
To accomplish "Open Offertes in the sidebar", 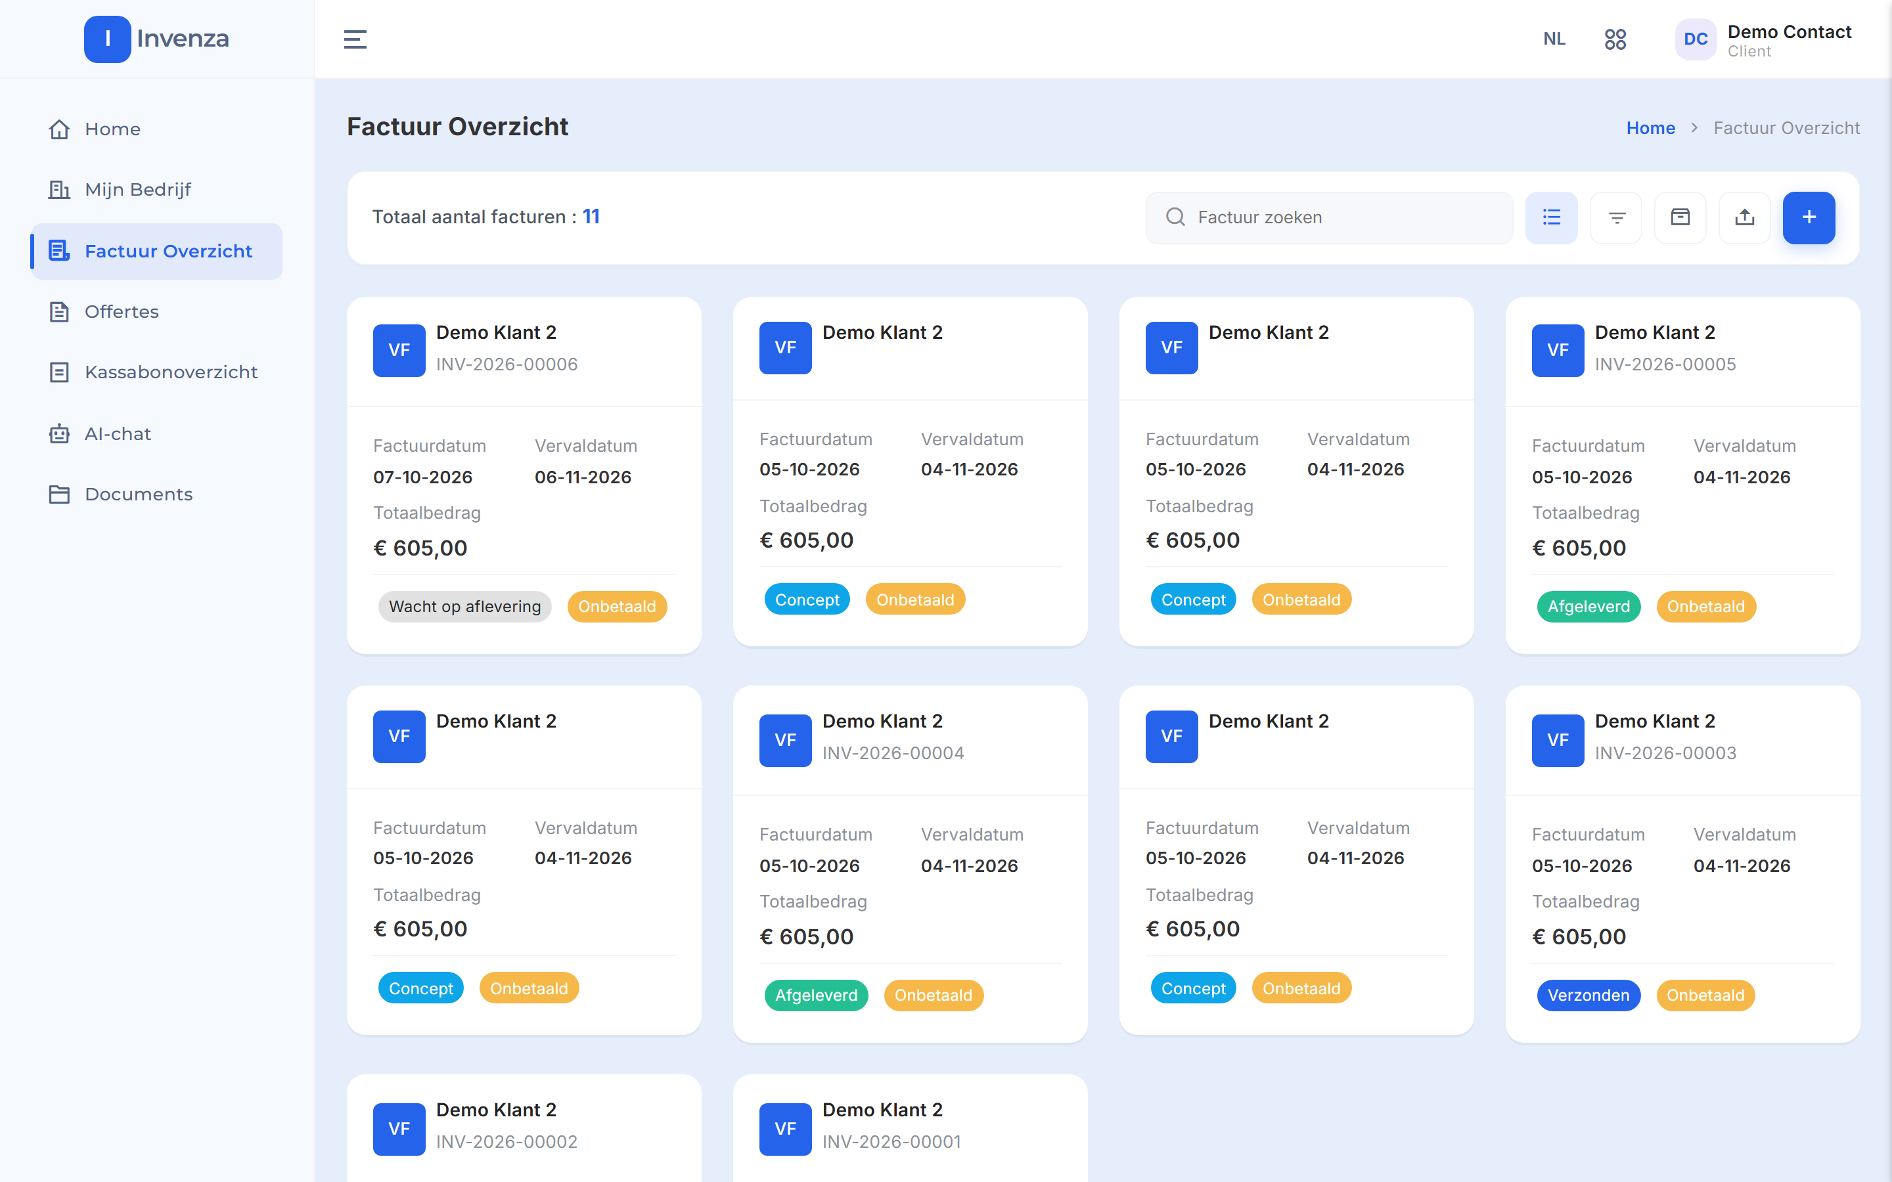I will pyautogui.click(x=156, y=312).
